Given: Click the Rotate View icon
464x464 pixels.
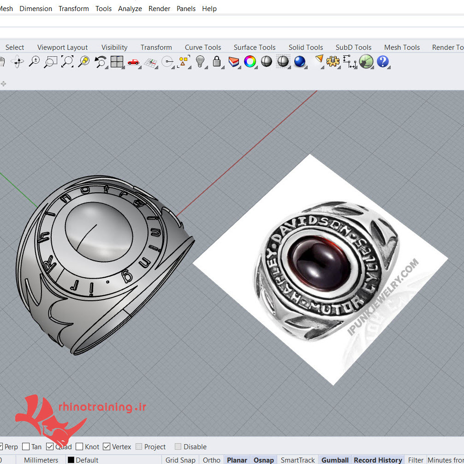Looking at the screenshot, I should click(x=18, y=61).
